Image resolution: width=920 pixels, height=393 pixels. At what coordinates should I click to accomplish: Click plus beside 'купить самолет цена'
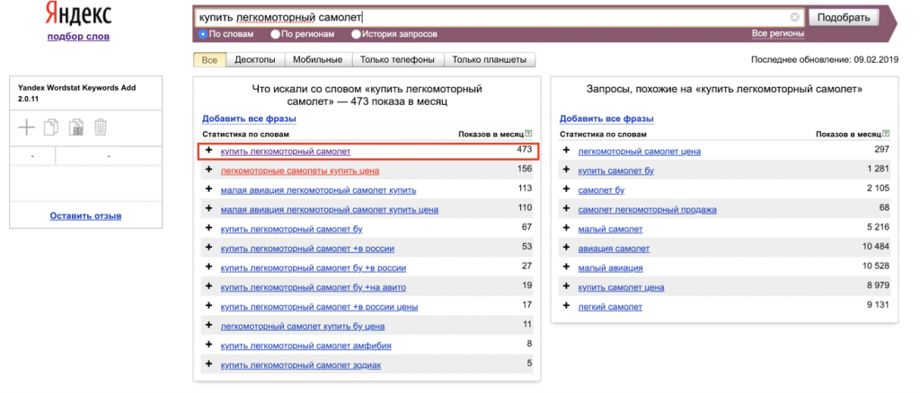tap(566, 286)
